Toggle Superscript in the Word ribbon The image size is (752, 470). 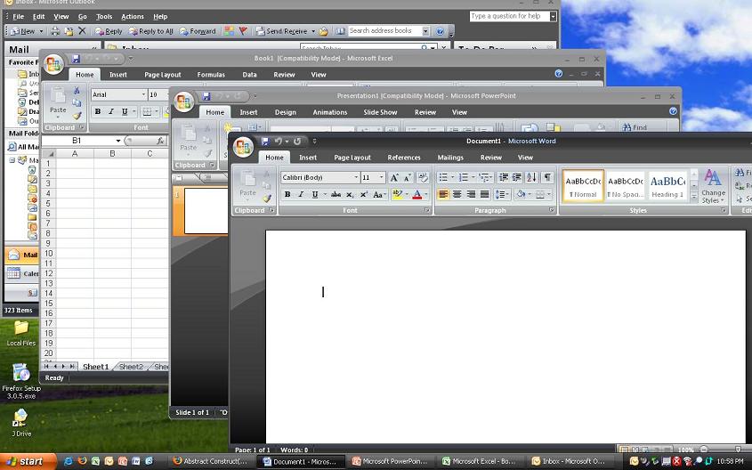[x=363, y=194]
